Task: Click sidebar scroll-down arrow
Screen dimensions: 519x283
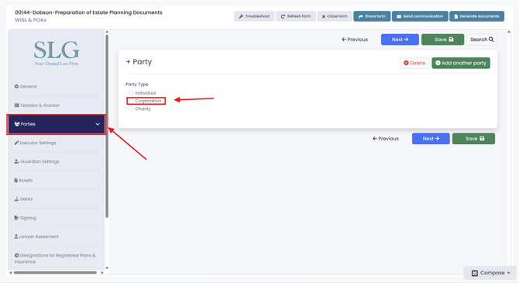Action: pyautogui.click(x=107, y=267)
